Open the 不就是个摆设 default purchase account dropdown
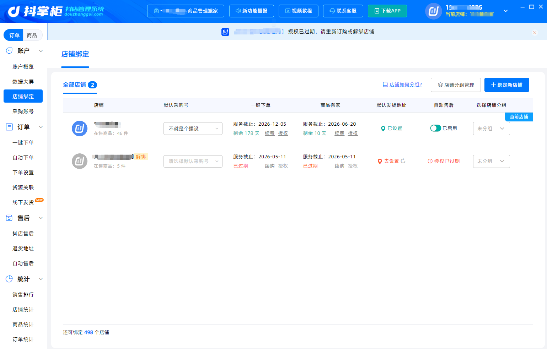This screenshot has height=349, width=547. [x=193, y=129]
